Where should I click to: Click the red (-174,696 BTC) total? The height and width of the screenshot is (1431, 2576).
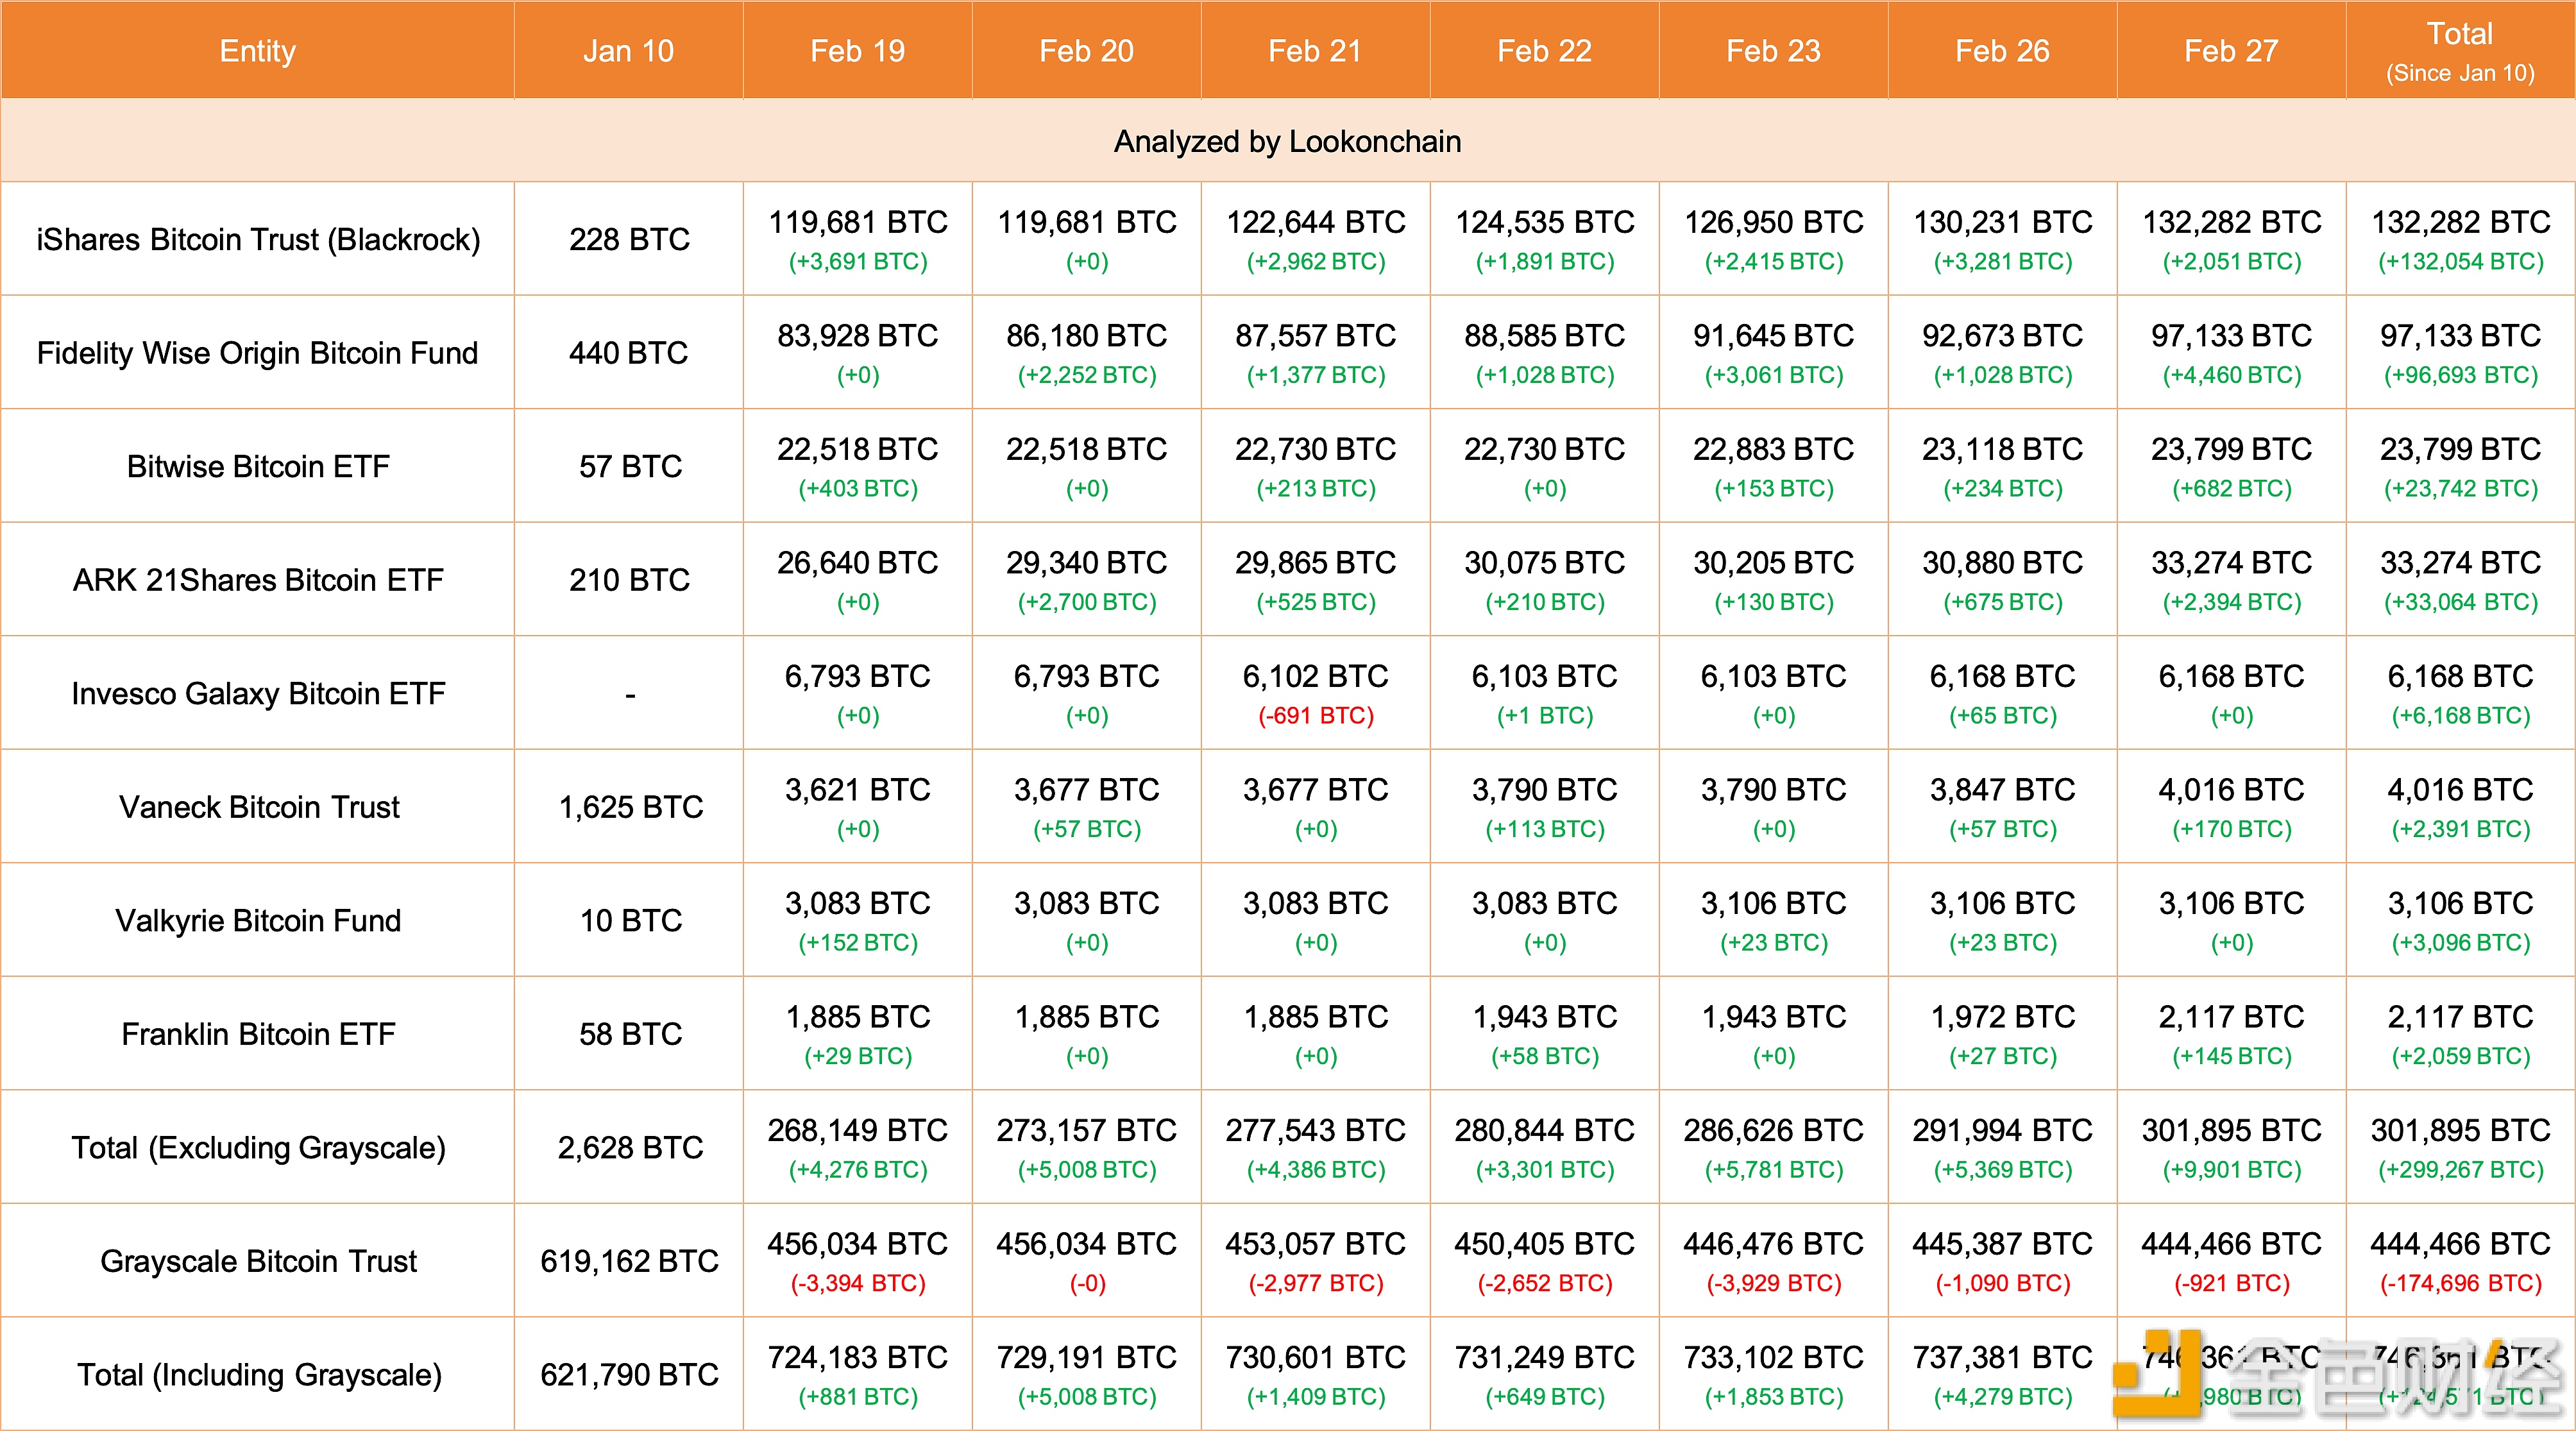pyautogui.click(x=2461, y=1283)
